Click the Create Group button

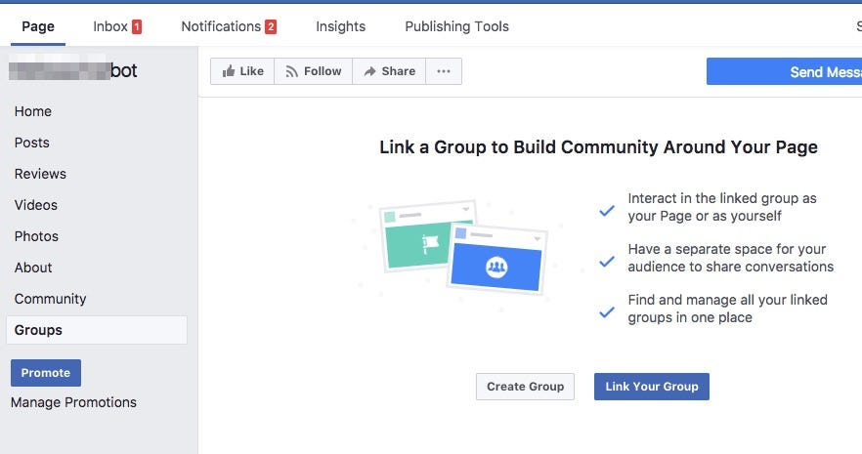coord(525,387)
